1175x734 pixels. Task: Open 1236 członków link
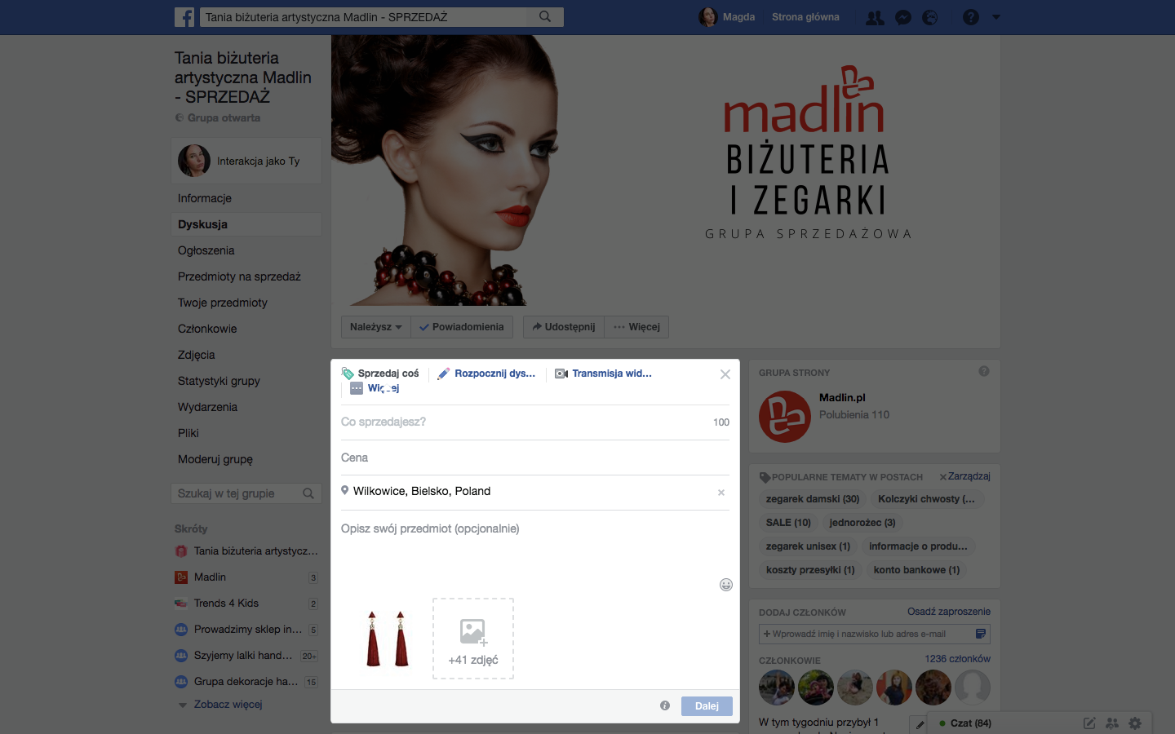[958, 659]
